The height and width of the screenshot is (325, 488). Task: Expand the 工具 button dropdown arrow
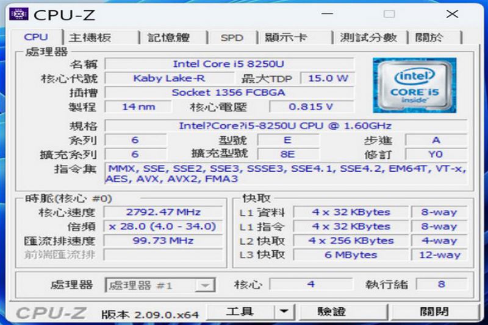284,312
